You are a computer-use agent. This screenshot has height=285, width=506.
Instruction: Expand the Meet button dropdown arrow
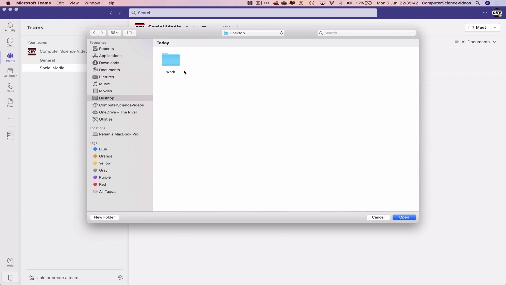coord(495,27)
